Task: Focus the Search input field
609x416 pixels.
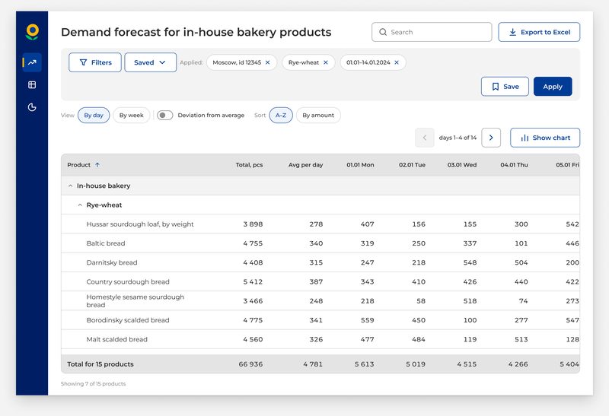Action: pos(432,32)
